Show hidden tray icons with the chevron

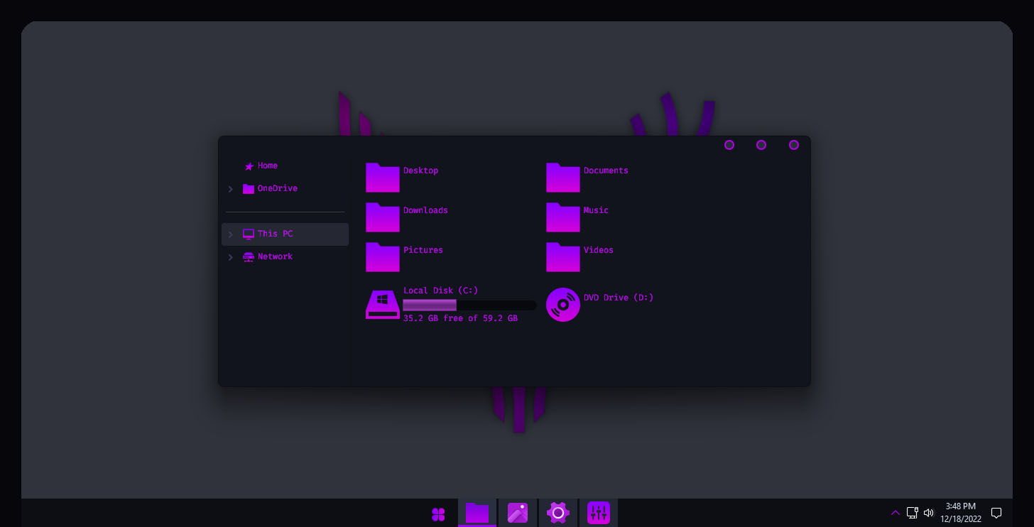pyautogui.click(x=895, y=512)
